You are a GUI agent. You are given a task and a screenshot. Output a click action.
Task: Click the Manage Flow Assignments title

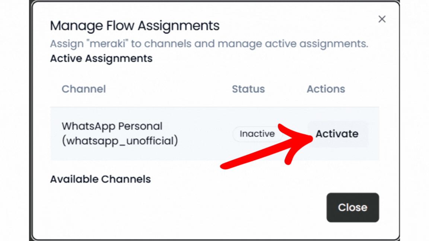(x=135, y=26)
